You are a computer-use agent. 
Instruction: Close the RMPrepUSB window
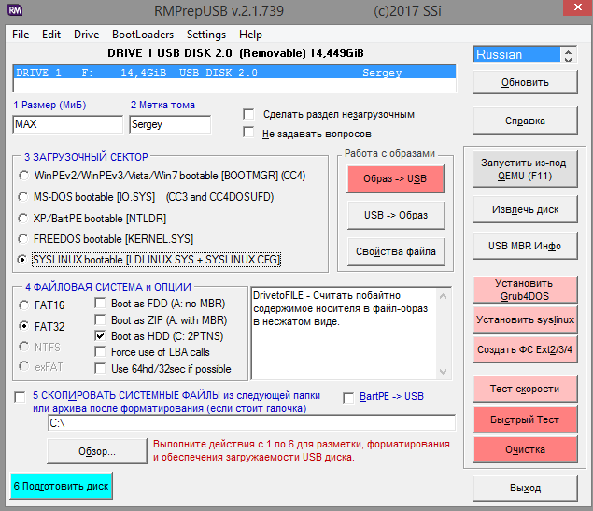(577, 7)
